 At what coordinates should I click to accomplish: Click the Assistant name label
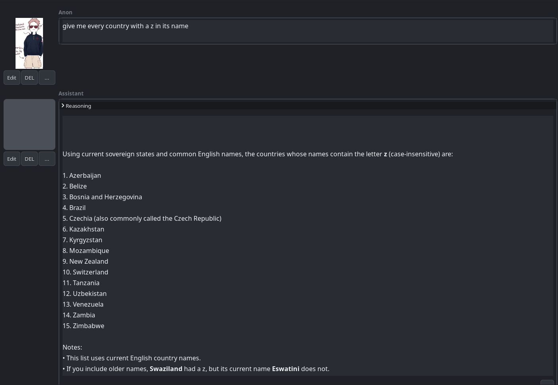click(71, 93)
